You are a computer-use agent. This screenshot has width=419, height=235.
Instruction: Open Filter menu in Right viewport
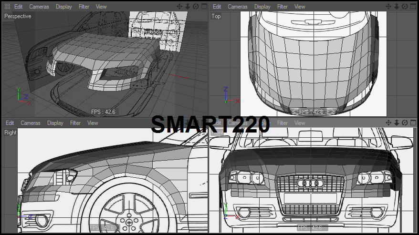coord(75,123)
